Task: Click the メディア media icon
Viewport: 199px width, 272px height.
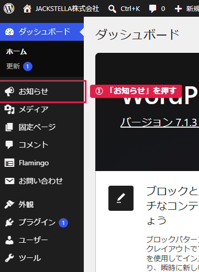Action: [x=9, y=109]
